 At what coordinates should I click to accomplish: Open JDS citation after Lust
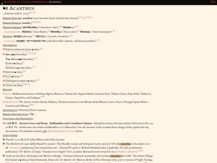pyautogui.click(x=22, y=76)
